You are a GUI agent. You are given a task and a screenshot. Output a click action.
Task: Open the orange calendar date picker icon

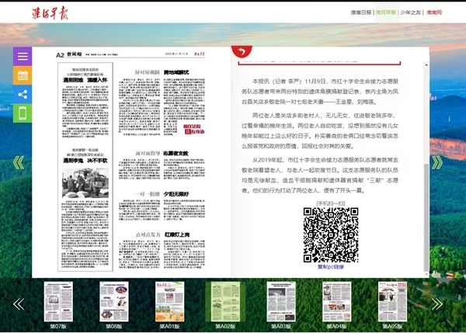pyautogui.click(x=23, y=75)
